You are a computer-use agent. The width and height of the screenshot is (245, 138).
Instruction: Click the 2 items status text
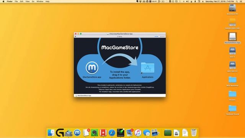click(x=120, y=36)
